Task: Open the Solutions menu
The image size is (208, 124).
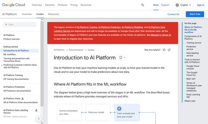Action: click(50, 5)
